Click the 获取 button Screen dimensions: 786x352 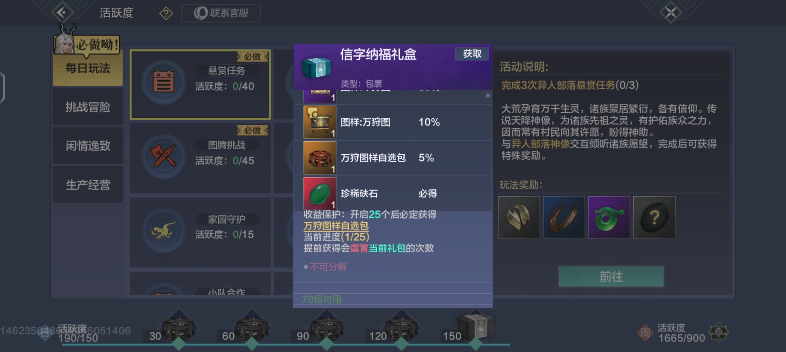coord(472,53)
